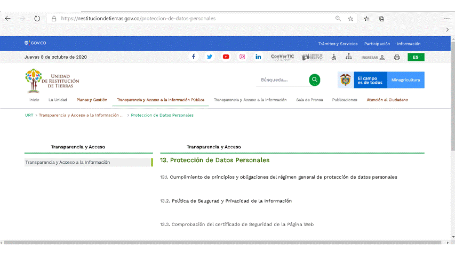This screenshot has width=455, height=256.
Task: Open the Centro de Relevo icon
Action: [312, 57]
